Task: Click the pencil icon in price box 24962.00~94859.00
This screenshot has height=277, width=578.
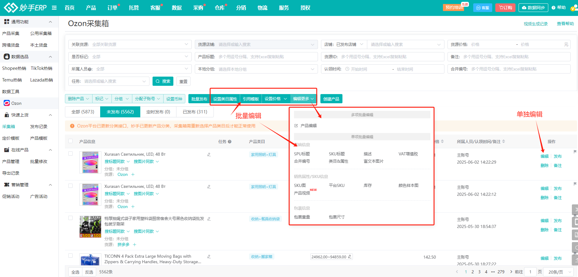Action: pyautogui.click(x=349, y=257)
